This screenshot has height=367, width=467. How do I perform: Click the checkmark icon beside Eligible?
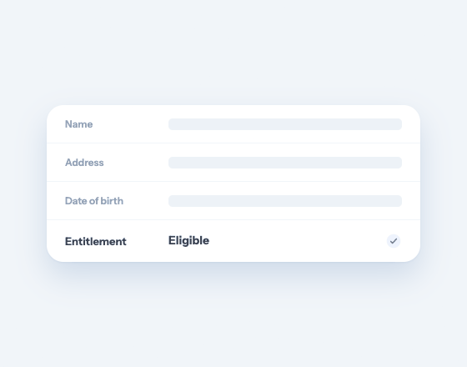[394, 241]
